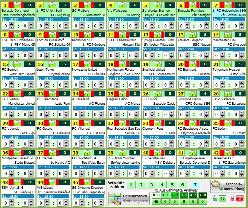The height and width of the screenshot is (208, 248).
Task: Increase home goals for 1. FC Kaiserslautern match 11
Action: tap(117, 54)
